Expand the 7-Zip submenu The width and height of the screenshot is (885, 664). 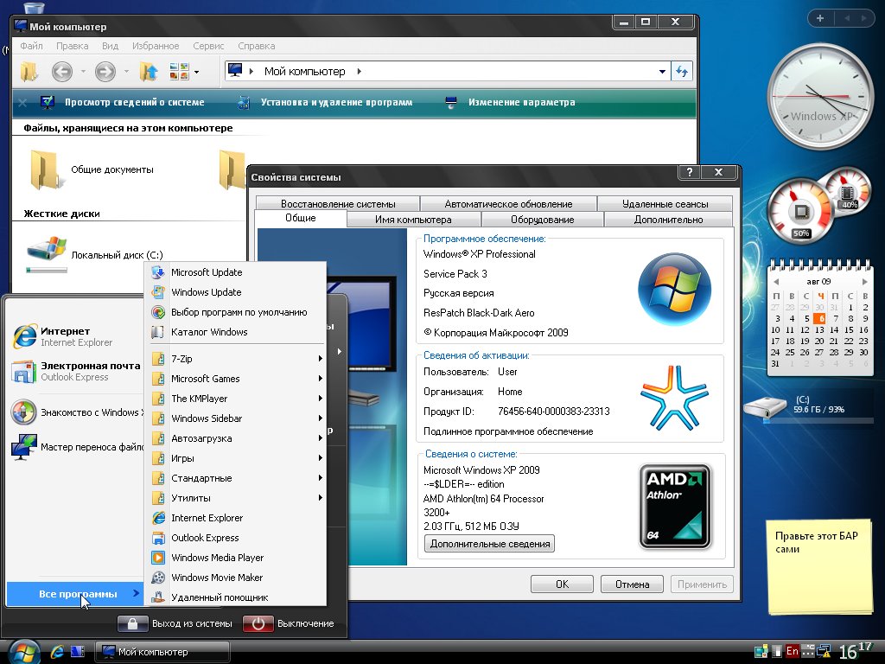[235, 359]
